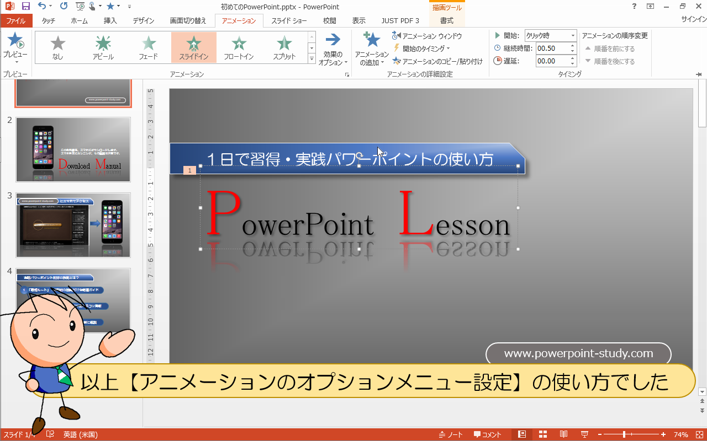The width and height of the screenshot is (707, 441).
Task: Switch to reading view
Action: click(x=564, y=434)
